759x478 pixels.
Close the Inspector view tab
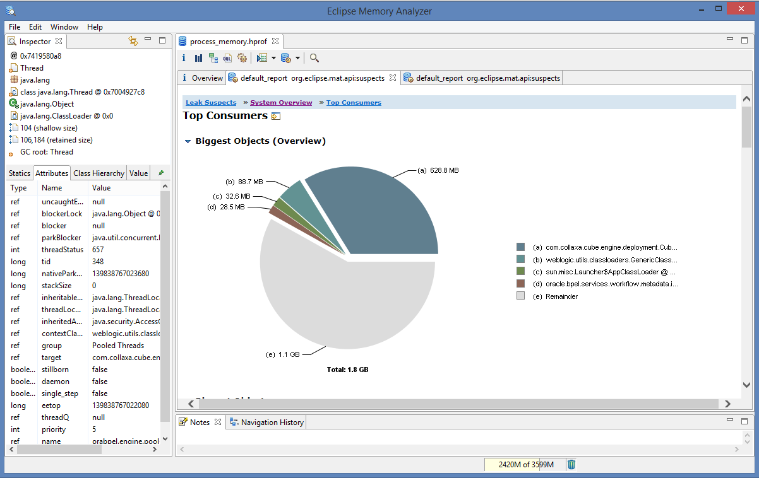59,41
